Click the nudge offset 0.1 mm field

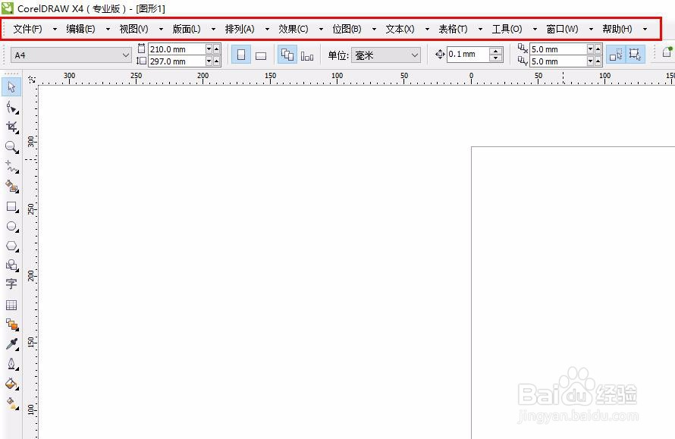click(x=468, y=55)
